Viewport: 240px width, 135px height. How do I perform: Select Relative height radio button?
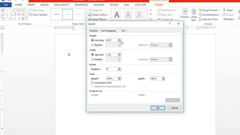tap(92, 45)
